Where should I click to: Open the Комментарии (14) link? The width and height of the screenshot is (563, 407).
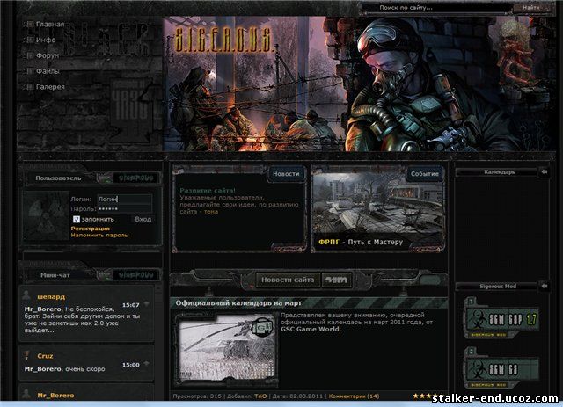pyautogui.click(x=354, y=396)
